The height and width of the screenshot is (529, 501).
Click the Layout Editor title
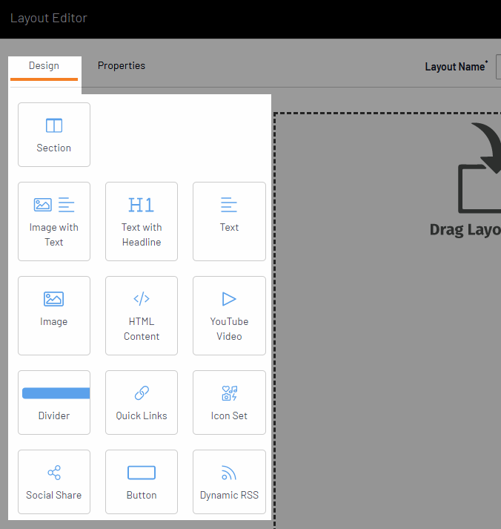point(49,18)
